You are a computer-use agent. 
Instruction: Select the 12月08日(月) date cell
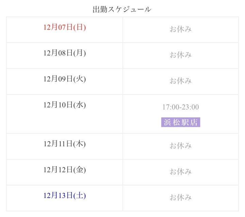click(65, 53)
